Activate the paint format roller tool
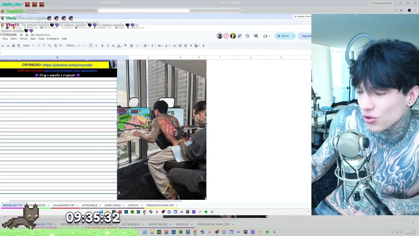Image resolution: width=419 pixels, height=236 pixels. 19,46
